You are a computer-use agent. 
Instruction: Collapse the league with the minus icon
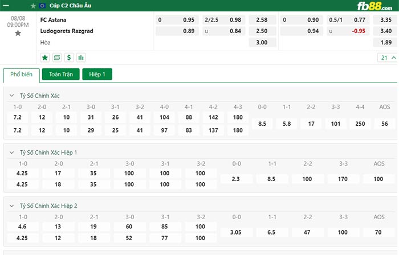[6, 5]
